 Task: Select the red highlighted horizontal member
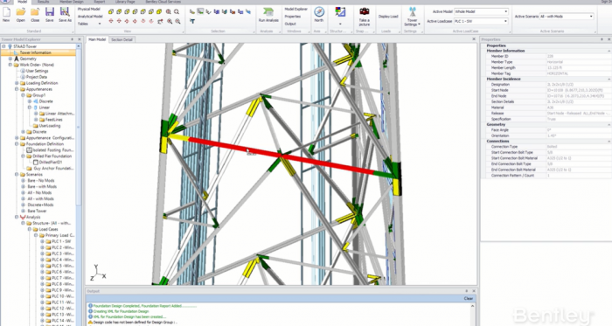[x=281, y=156]
